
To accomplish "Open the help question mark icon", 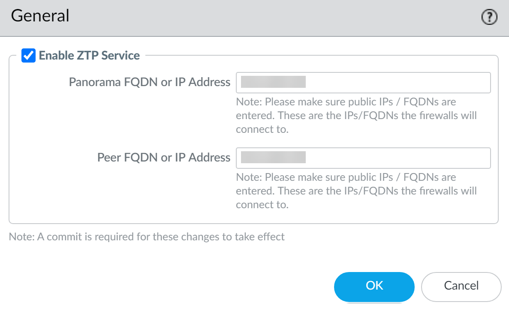I will pos(489,17).
